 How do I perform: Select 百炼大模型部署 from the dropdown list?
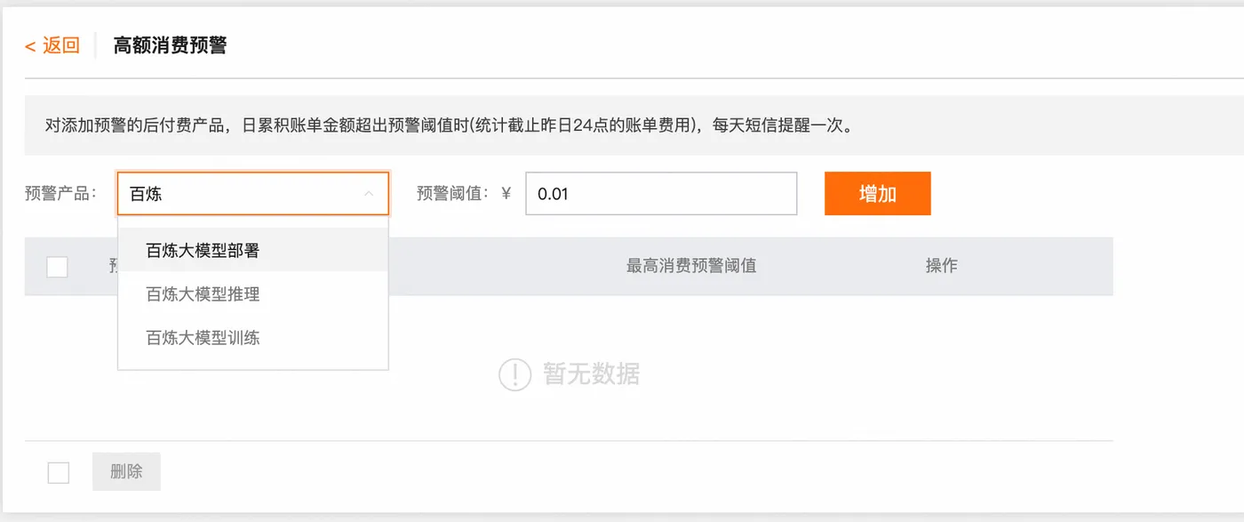[201, 252]
